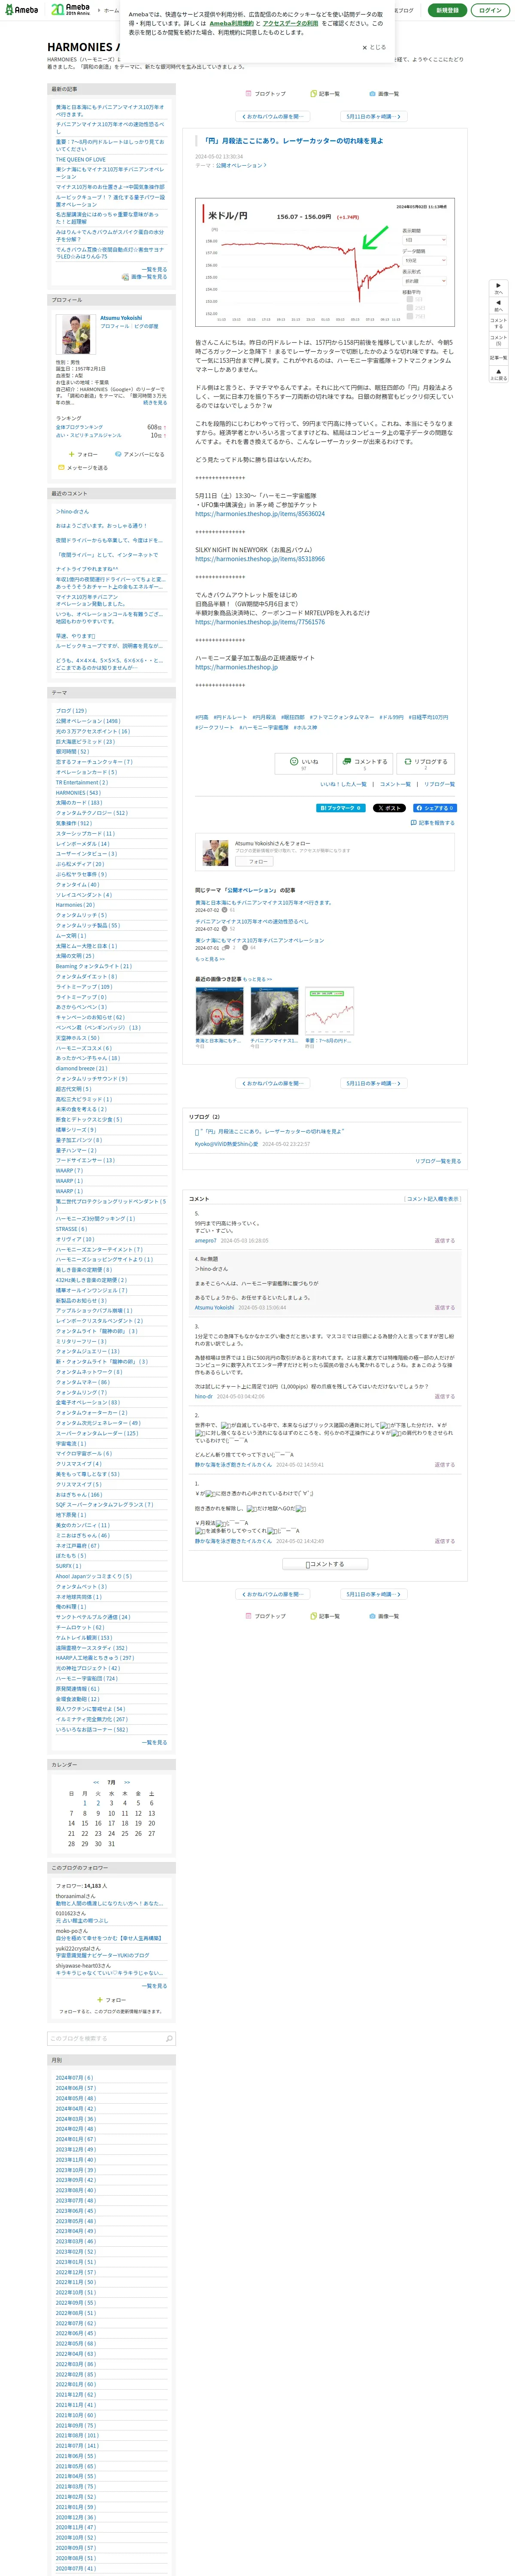This screenshot has height=2576, width=515.
Task: Click the 新規登録 button
Action: pos(447,10)
